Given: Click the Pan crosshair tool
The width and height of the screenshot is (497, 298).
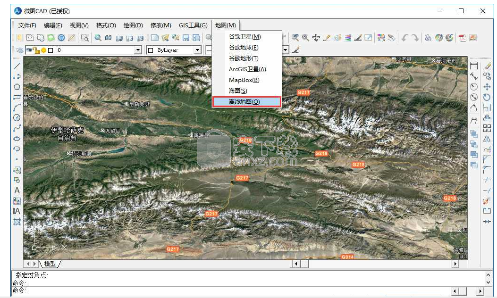Looking at the screenshot, I should (x=316, y=38).
